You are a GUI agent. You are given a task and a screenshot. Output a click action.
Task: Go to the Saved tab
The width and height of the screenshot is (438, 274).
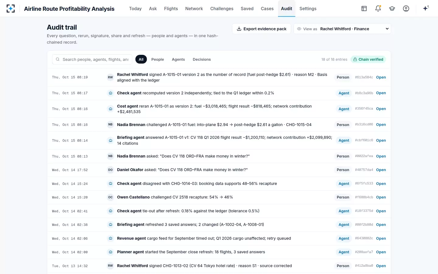click(247, 9)
